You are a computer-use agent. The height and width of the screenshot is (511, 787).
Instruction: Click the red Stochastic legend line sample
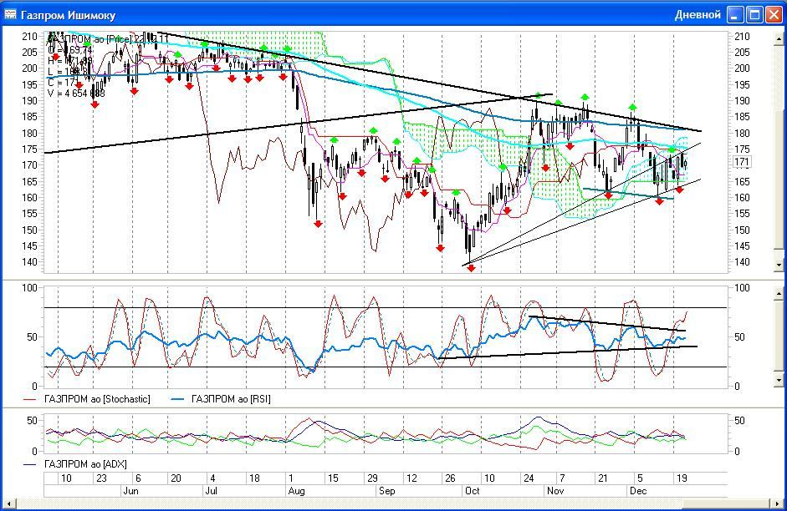(x=30, y=399)
